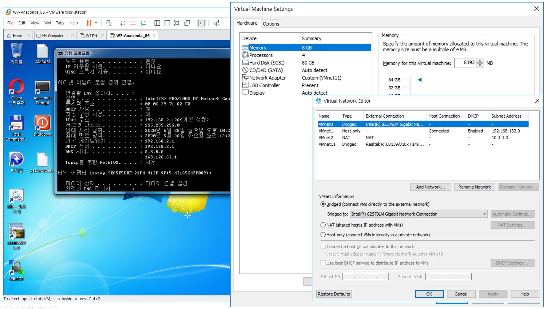Viewport: 546px width, 309px height.
Task: Toggle the library sidebar view icon
Action: (x=157, y=23)
